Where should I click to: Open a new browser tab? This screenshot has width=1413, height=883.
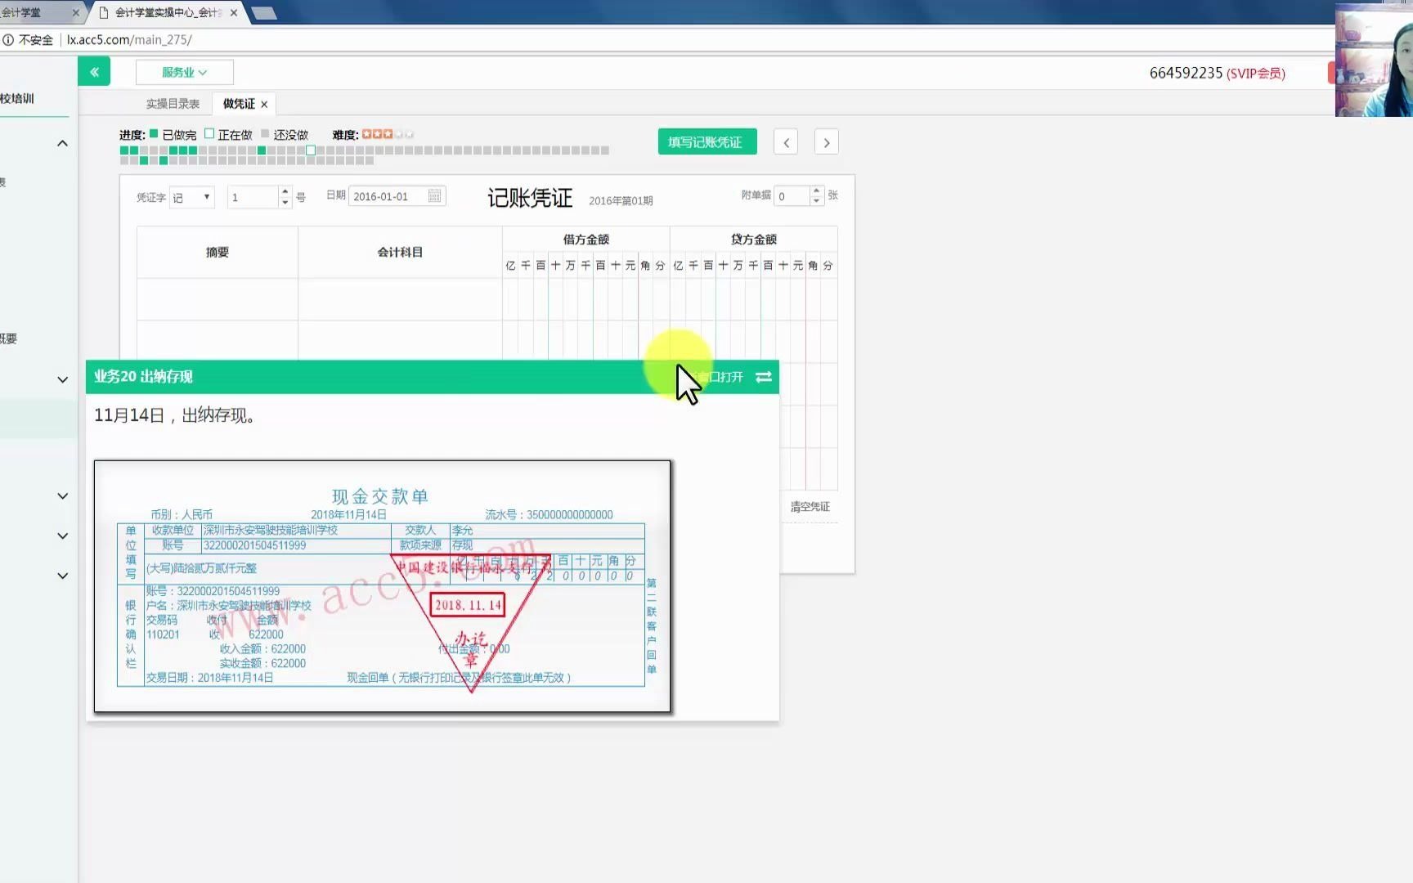pyautogui.click(x=263, y=13)
